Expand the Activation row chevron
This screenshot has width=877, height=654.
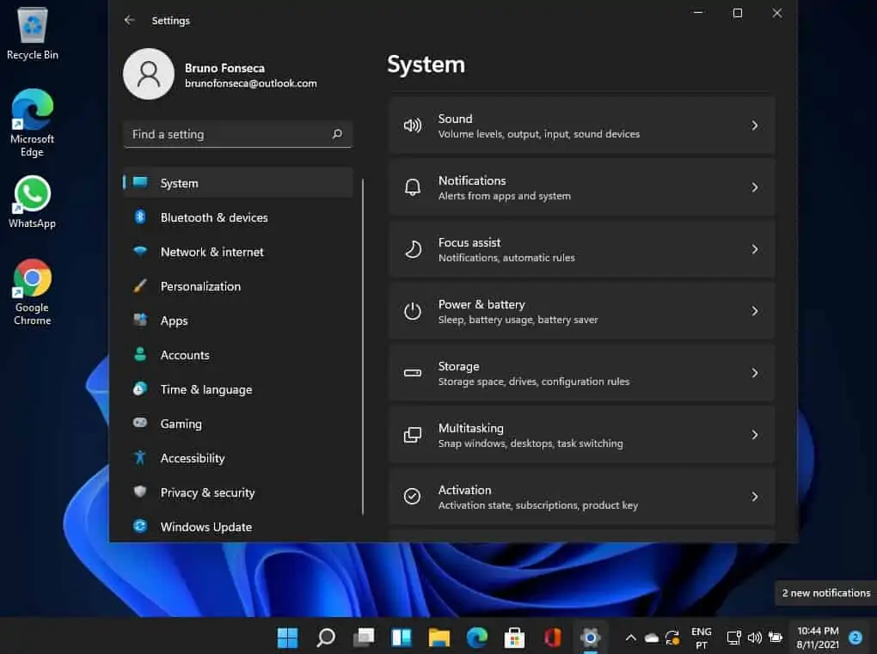[755, 496]
